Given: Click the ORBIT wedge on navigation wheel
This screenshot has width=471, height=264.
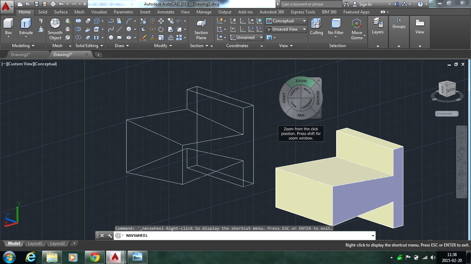Looking at the screenshot, I should [284, 98].
